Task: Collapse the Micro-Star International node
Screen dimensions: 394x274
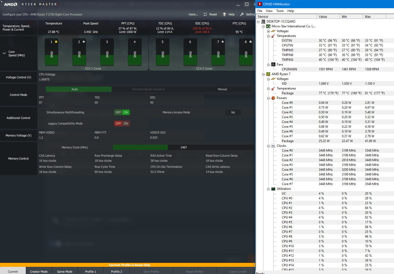Action: pos(263,27)
